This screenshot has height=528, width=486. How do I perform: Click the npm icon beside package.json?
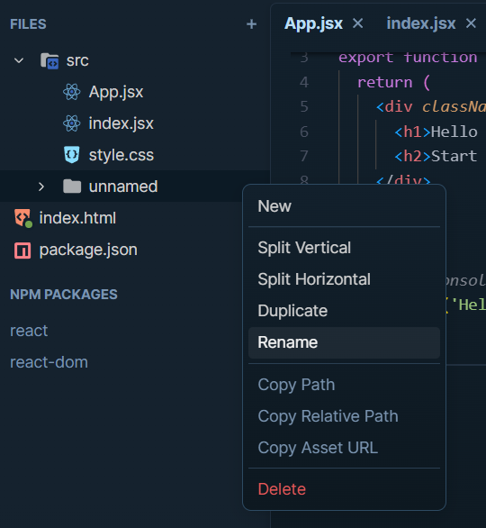22,250
